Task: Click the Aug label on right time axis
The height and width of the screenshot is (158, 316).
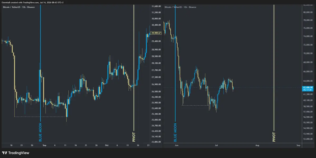Action: tap(257, 145)
